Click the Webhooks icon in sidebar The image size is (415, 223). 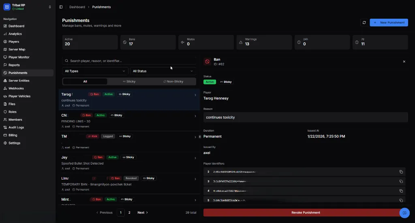pos(5,88)
